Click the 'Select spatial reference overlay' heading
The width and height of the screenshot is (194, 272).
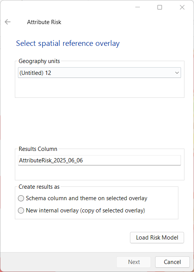tap(68, 44)
